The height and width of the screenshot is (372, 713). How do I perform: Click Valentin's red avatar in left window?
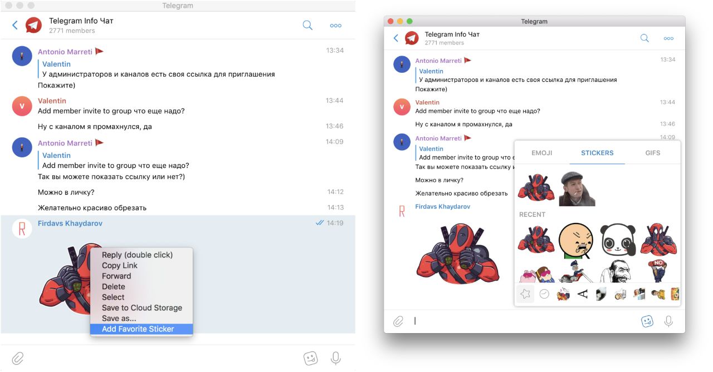22,106
